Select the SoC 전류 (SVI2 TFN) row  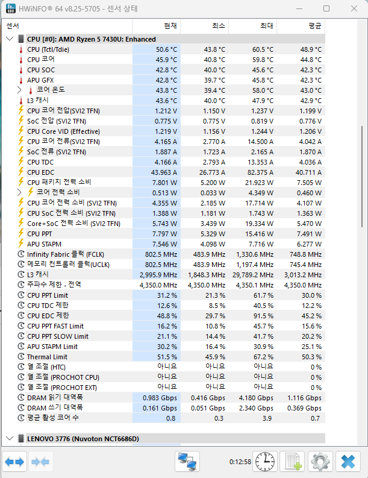tap(170, 152)
